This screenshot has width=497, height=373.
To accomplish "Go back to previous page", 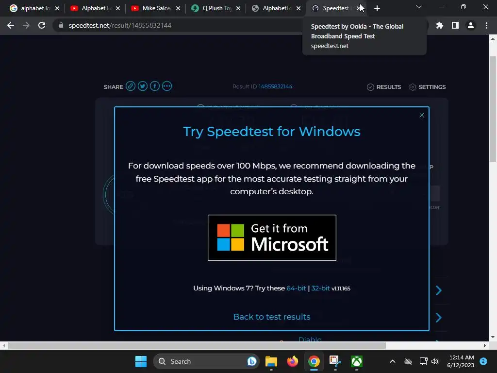I will point(11,25).
